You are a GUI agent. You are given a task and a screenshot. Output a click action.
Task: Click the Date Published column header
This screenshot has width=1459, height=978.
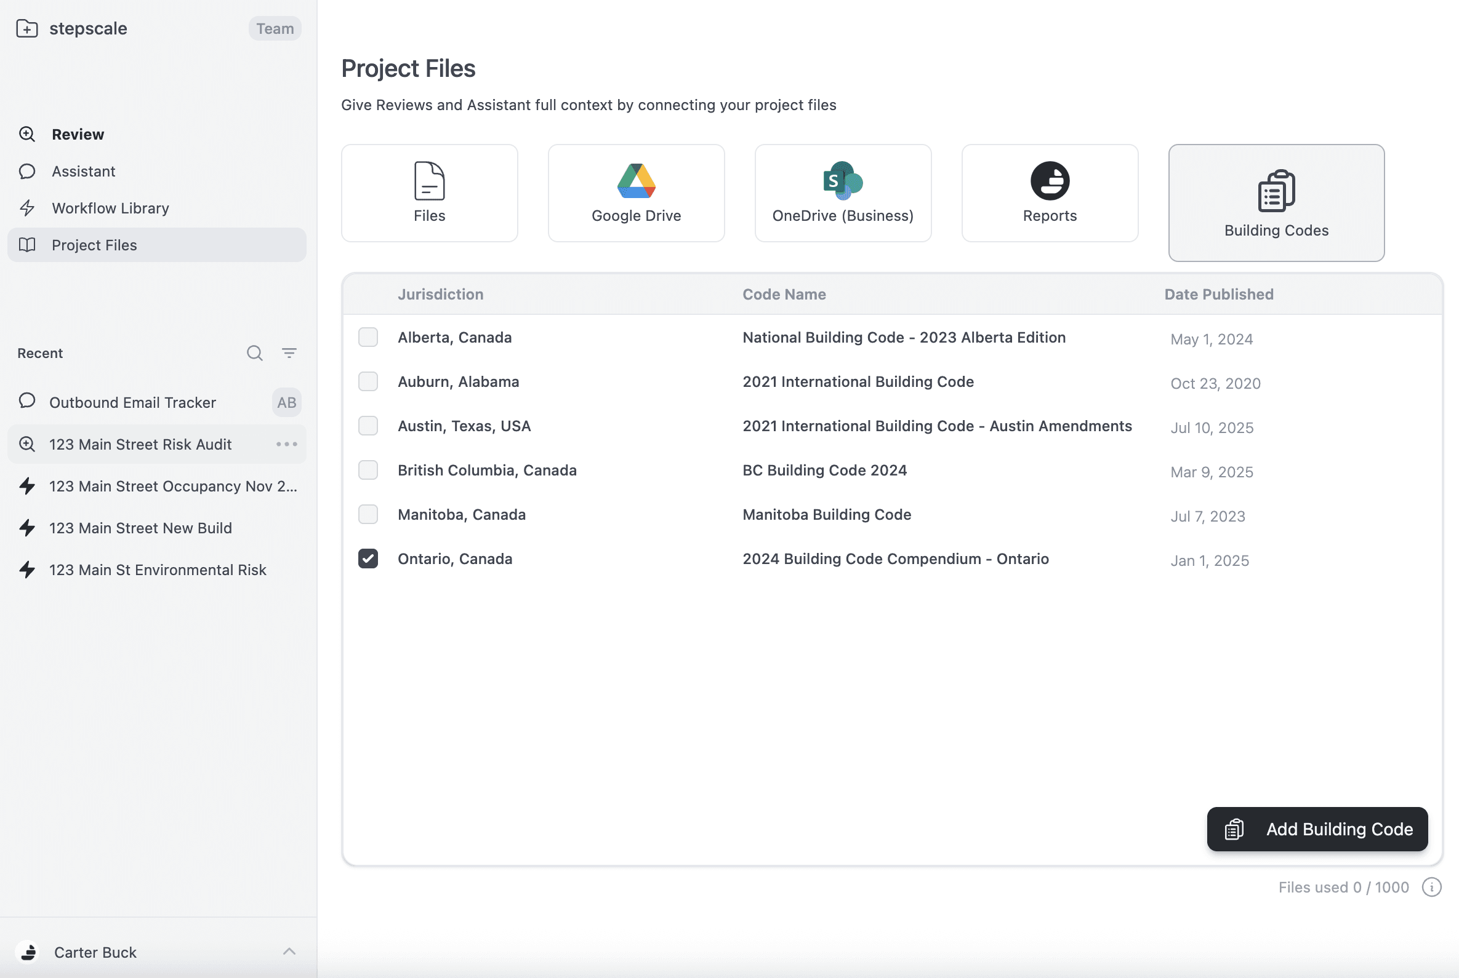[x=1218, y=295]
